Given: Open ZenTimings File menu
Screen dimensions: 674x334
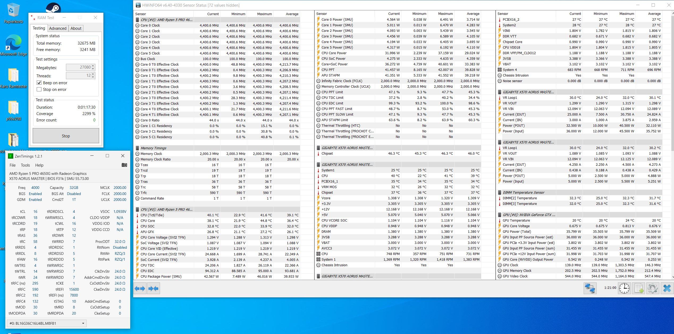Looking at the screenshot, I should coord(12,165).
